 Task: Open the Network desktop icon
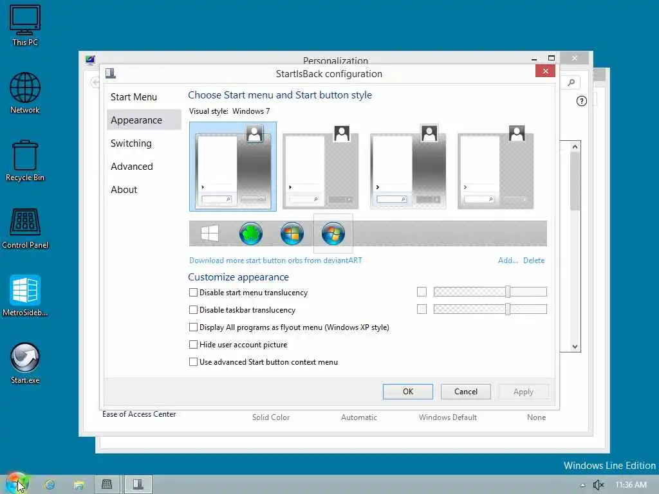25,93
